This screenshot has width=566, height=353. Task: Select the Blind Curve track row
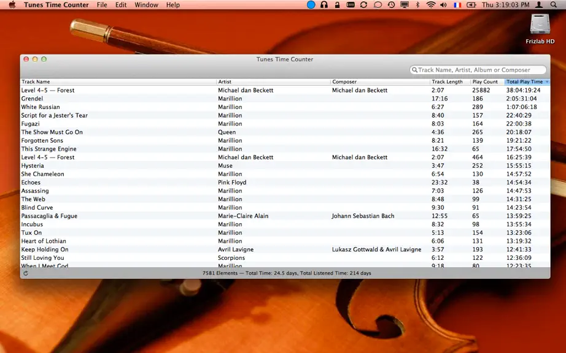point(285,208)
